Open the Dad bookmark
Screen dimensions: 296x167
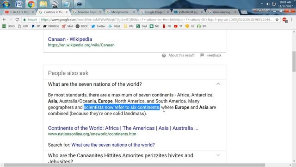(x=142, y=26)
